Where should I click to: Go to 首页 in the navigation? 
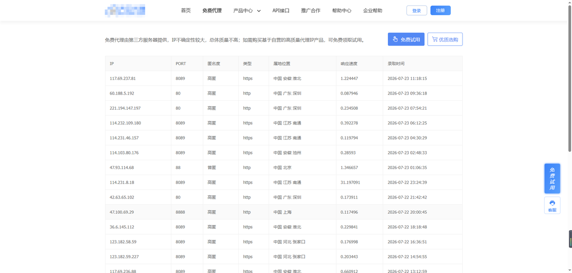(x=186, y=10)
